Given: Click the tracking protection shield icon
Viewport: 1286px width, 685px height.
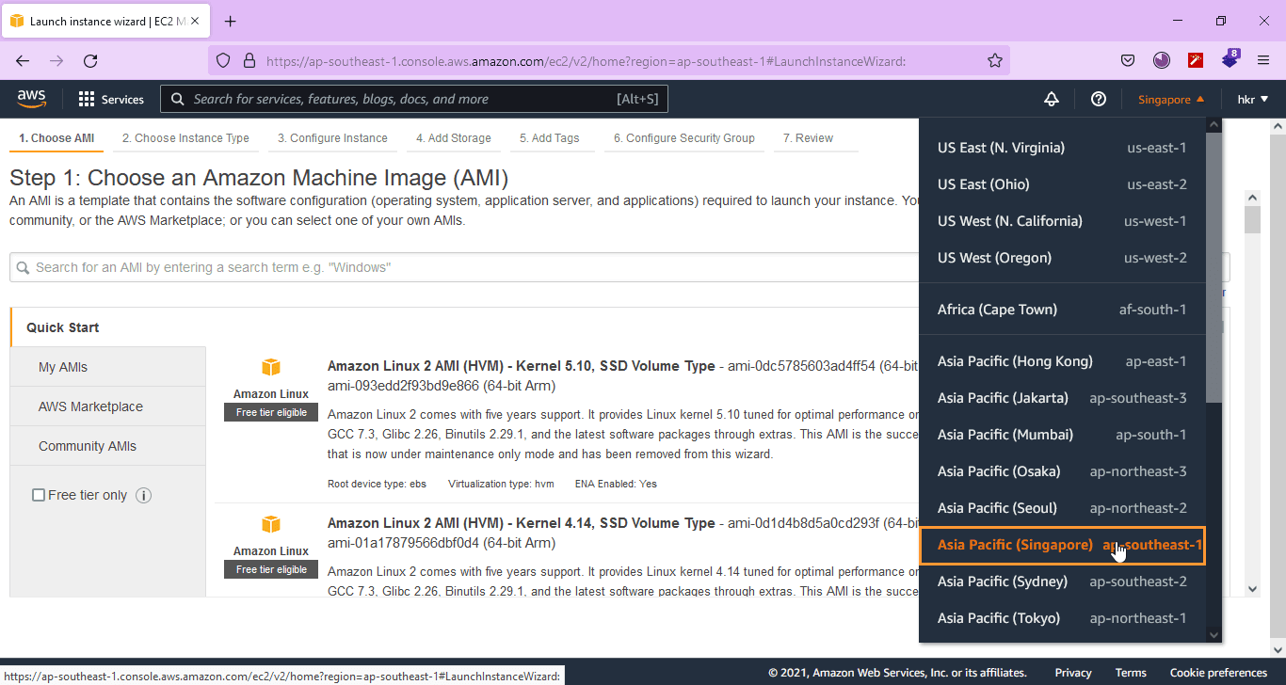Looking at the screenshot, I should coord(223,60).
